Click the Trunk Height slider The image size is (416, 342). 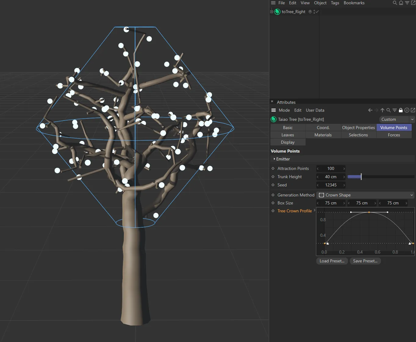click(381, 177)
